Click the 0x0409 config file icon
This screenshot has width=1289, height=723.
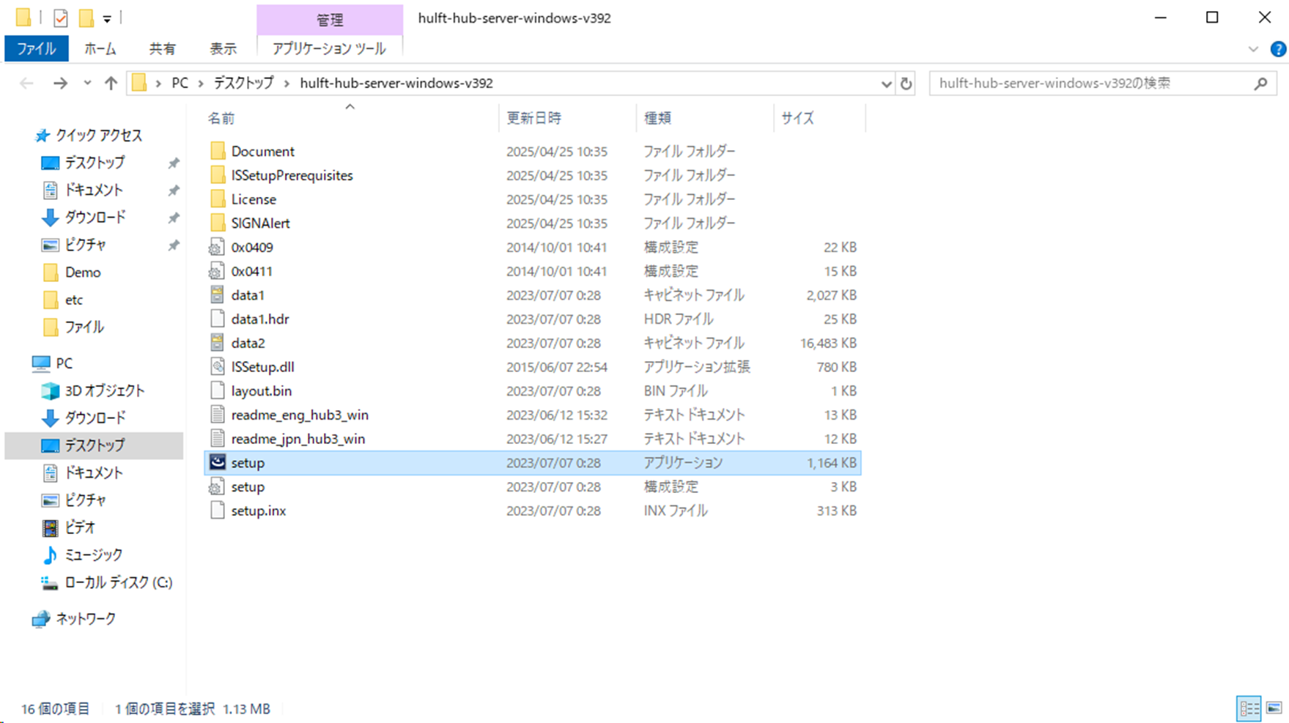point(217,248)
